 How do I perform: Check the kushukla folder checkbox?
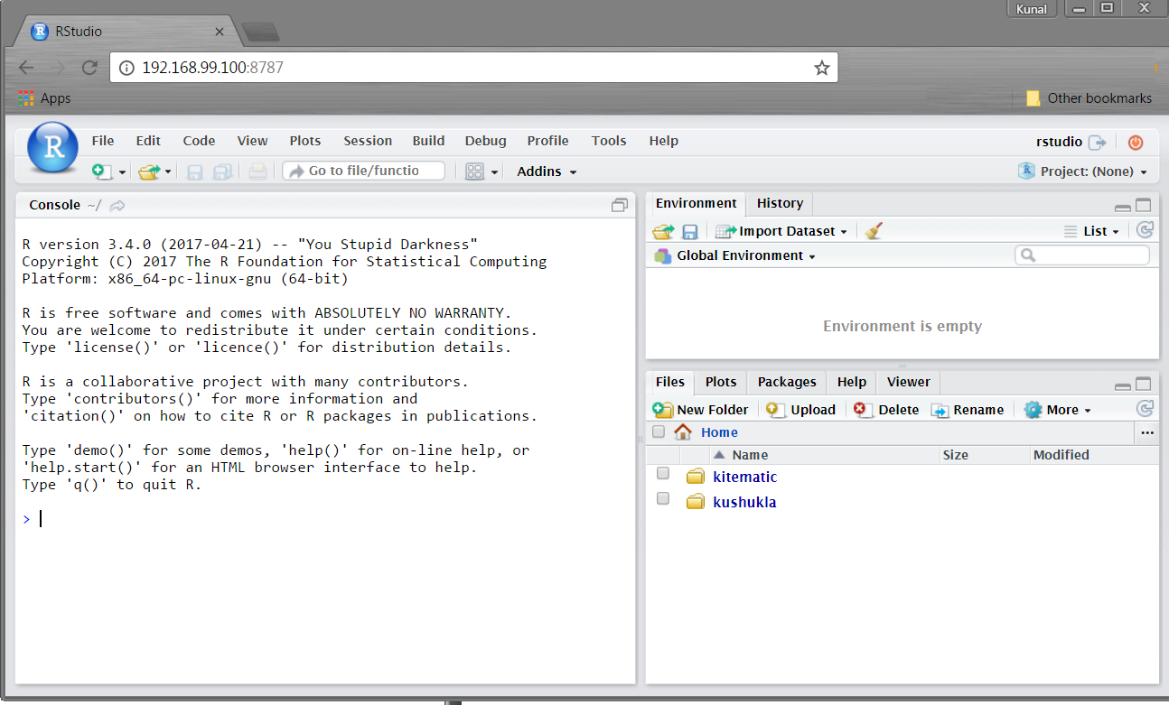point(663,499)
